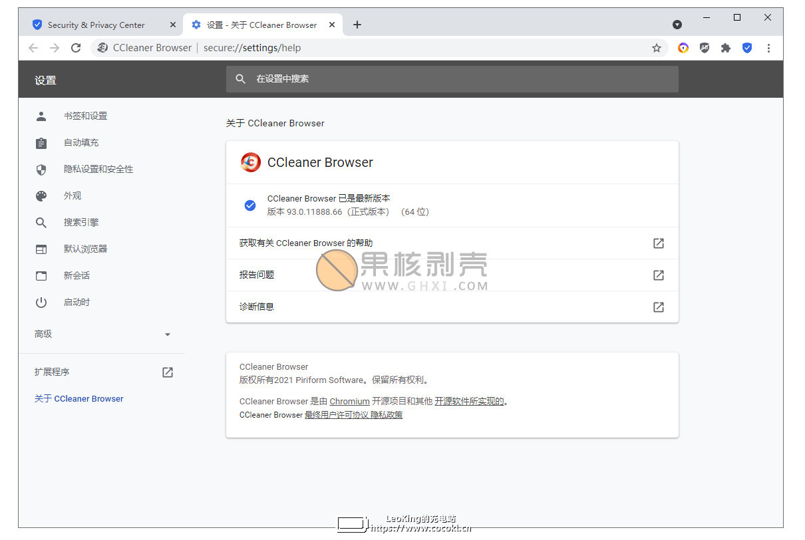This screenshot has width=805, height=540.
Task: Open 外观 palette icon
Action: tap(41, 196)
